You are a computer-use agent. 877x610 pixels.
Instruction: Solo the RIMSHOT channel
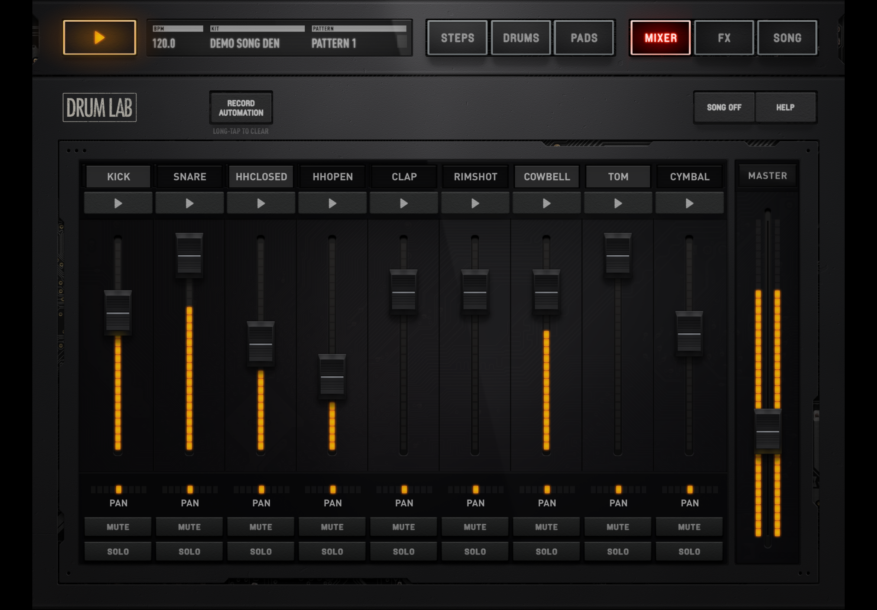(475, 551)
